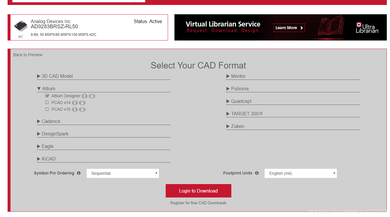The width and height of the screenshot is (390, 217).
Task: Click Register for free CAD Downloads link
Action: point(198,203)
